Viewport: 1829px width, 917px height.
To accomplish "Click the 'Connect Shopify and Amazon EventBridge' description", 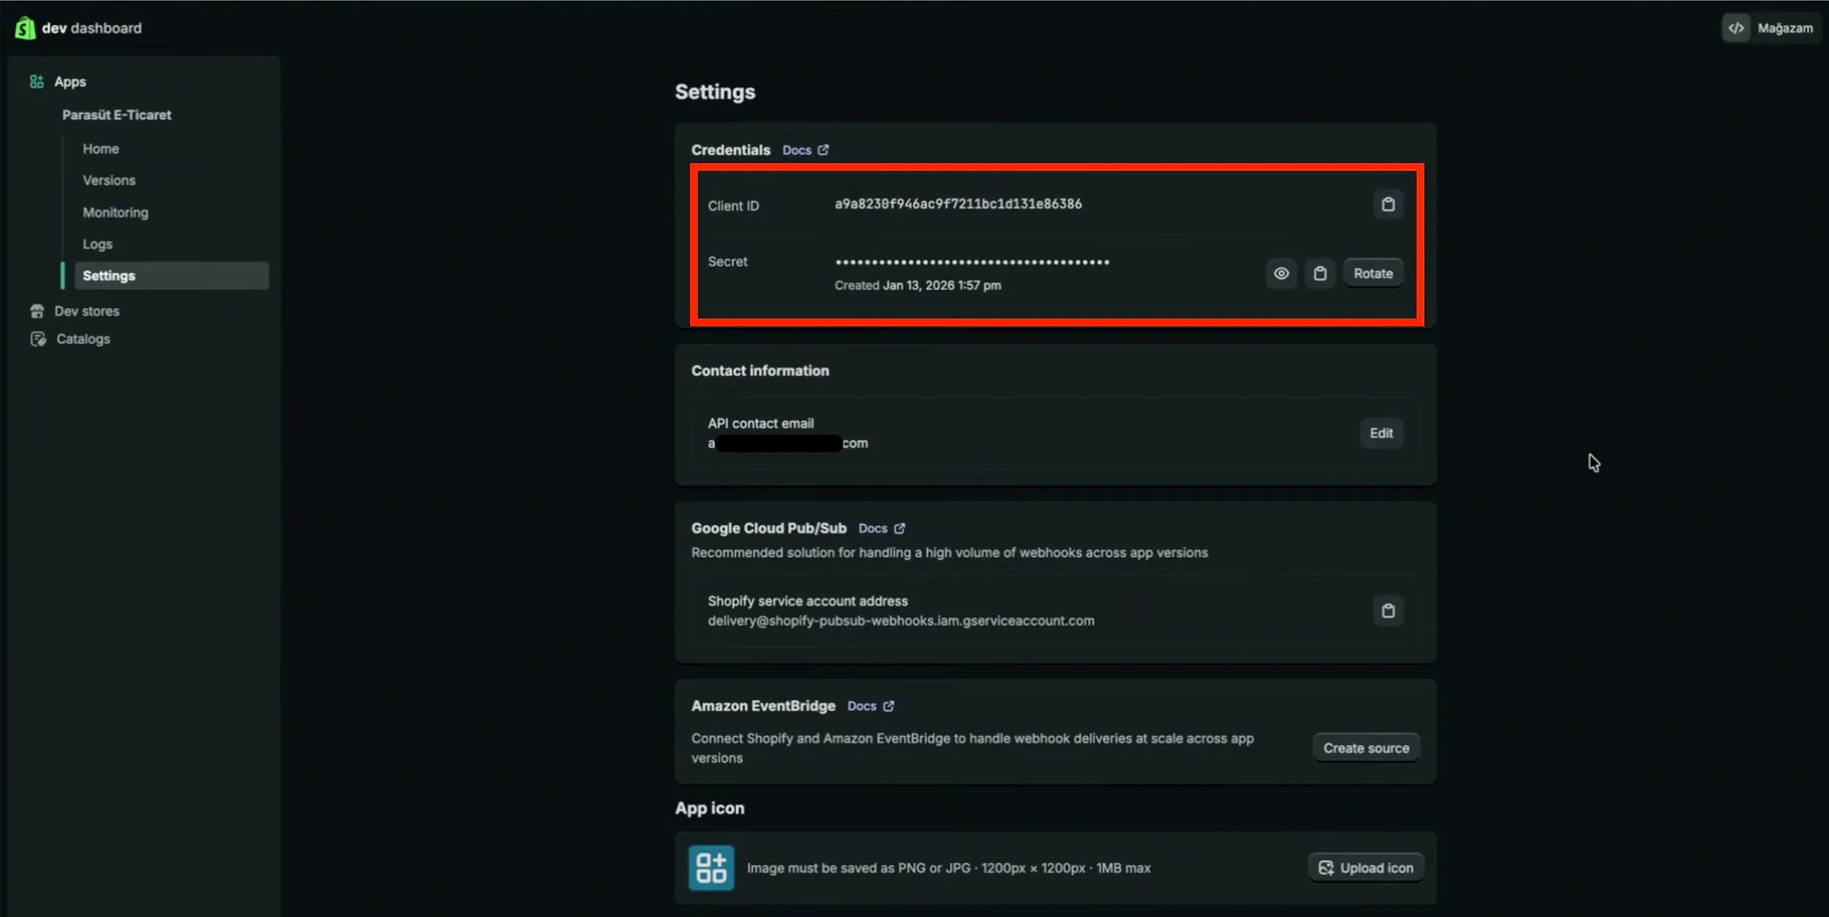I will coord(973,748).
